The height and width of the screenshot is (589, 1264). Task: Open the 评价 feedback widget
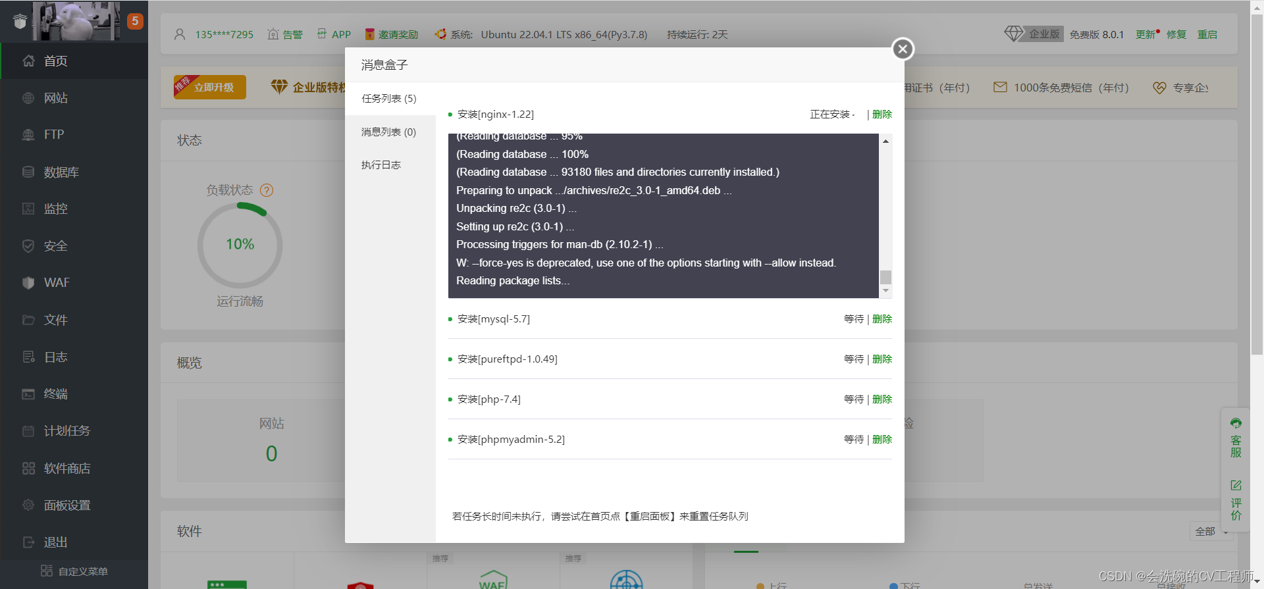pyautogui.click(x=1236, y=500)
